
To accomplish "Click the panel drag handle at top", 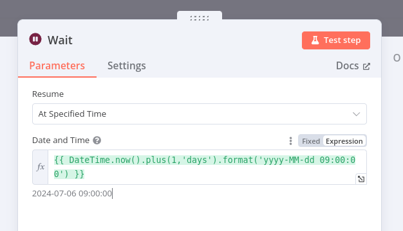I will coord(200,18).
